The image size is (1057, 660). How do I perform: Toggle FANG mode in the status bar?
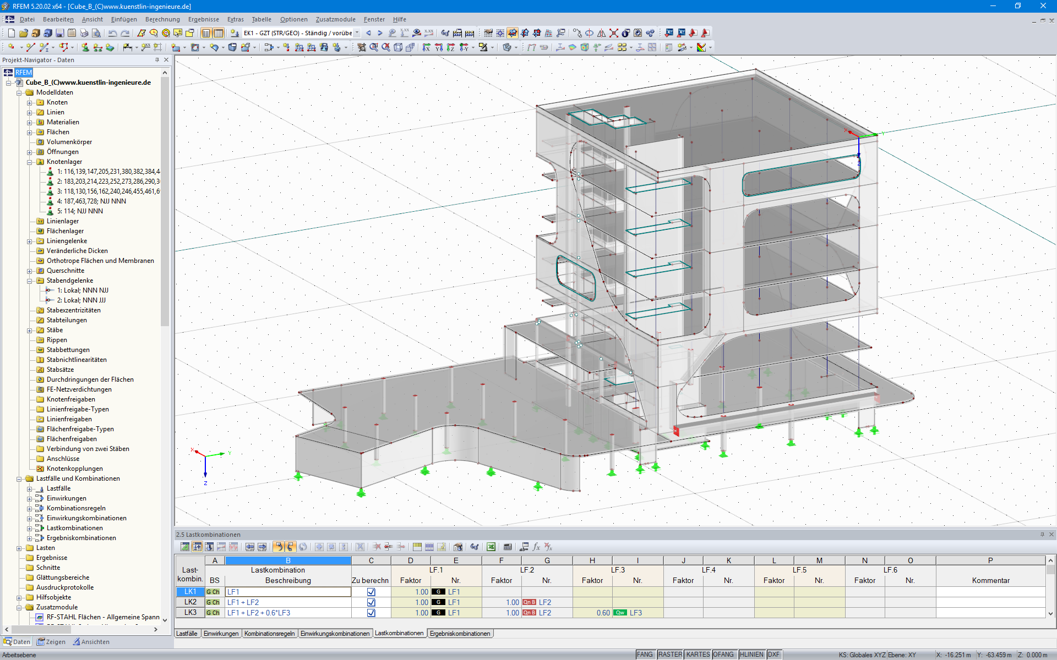tap(644, 654)
